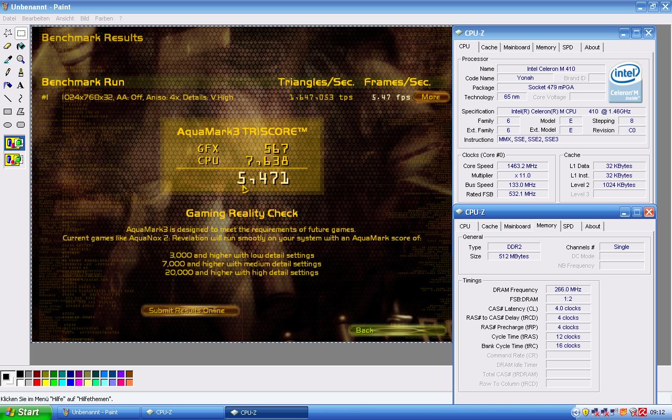Open SPD tab in CPU-Z timings window
This screenshot has width=672, height=420.
(x=569, y=226)
